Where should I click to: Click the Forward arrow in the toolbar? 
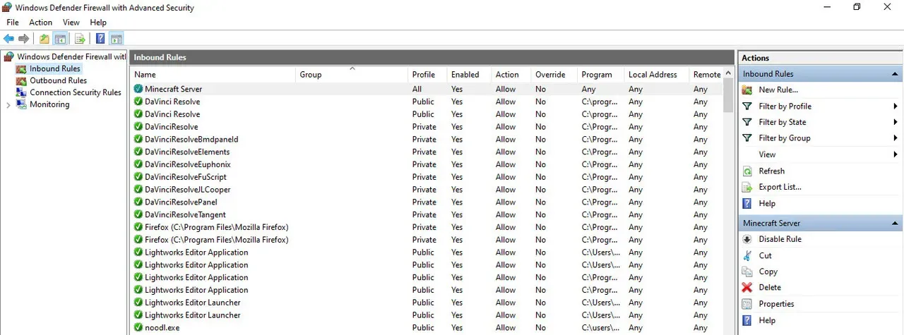[x=23, y=39]
